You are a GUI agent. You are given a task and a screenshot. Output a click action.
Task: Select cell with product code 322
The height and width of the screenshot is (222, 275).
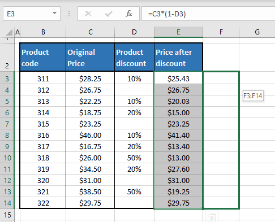click(43, 203)
